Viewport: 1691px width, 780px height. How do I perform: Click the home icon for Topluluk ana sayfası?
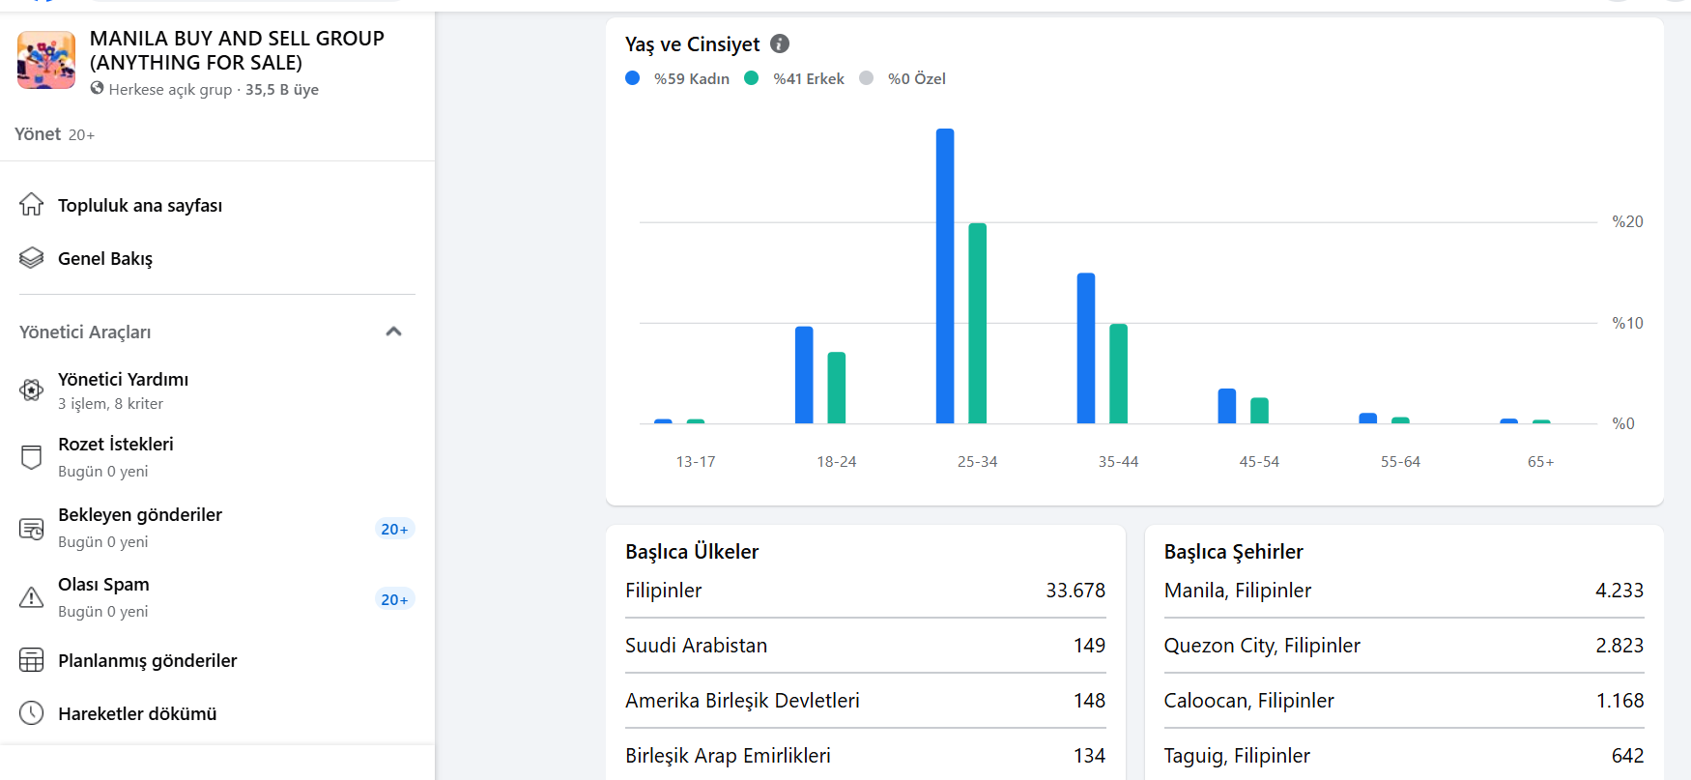(32, 205)
